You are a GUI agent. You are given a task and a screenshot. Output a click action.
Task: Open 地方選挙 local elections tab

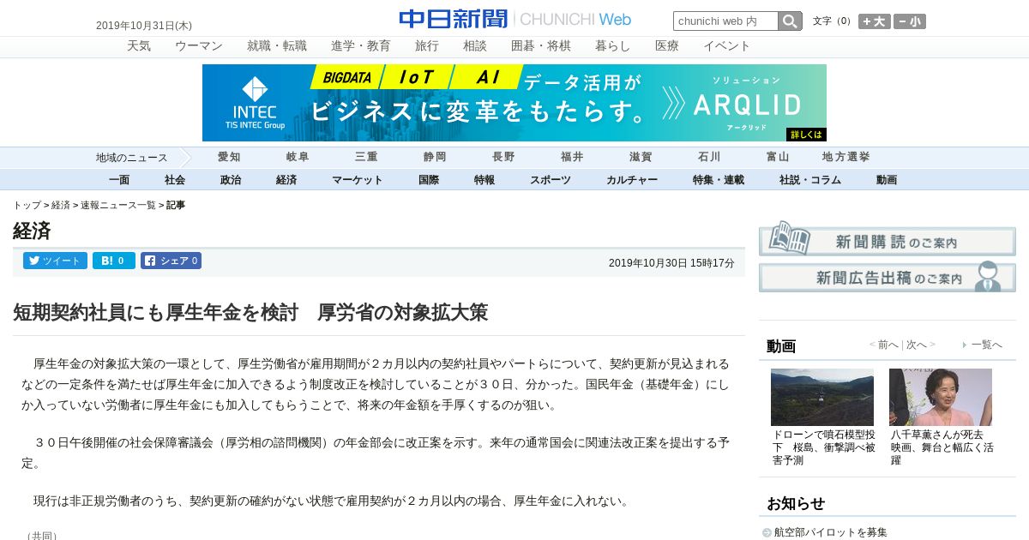[x=846, y=157]
